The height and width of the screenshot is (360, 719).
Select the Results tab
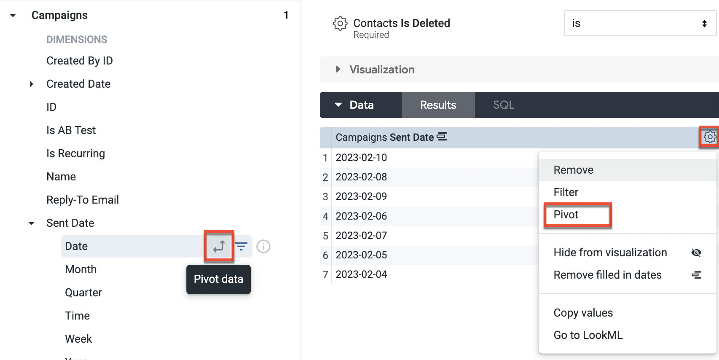click(x=438, y=105)
